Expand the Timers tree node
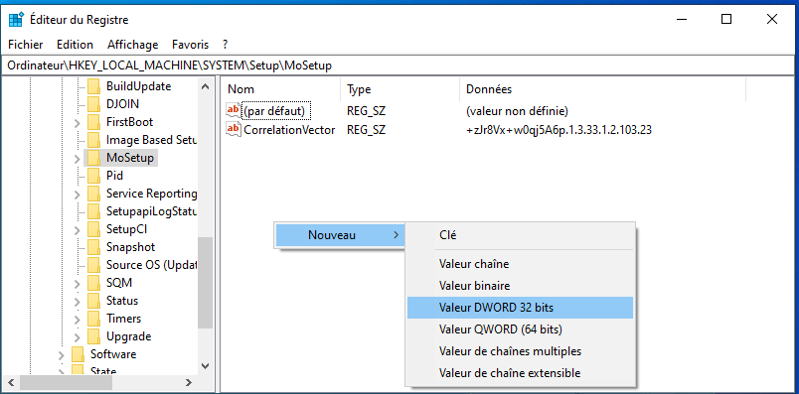The height and width of the screenshot is (394, 799). (x=77, y=320)
